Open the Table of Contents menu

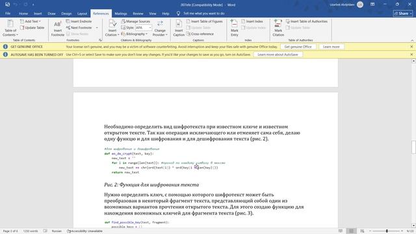click(x=10, y=28)
